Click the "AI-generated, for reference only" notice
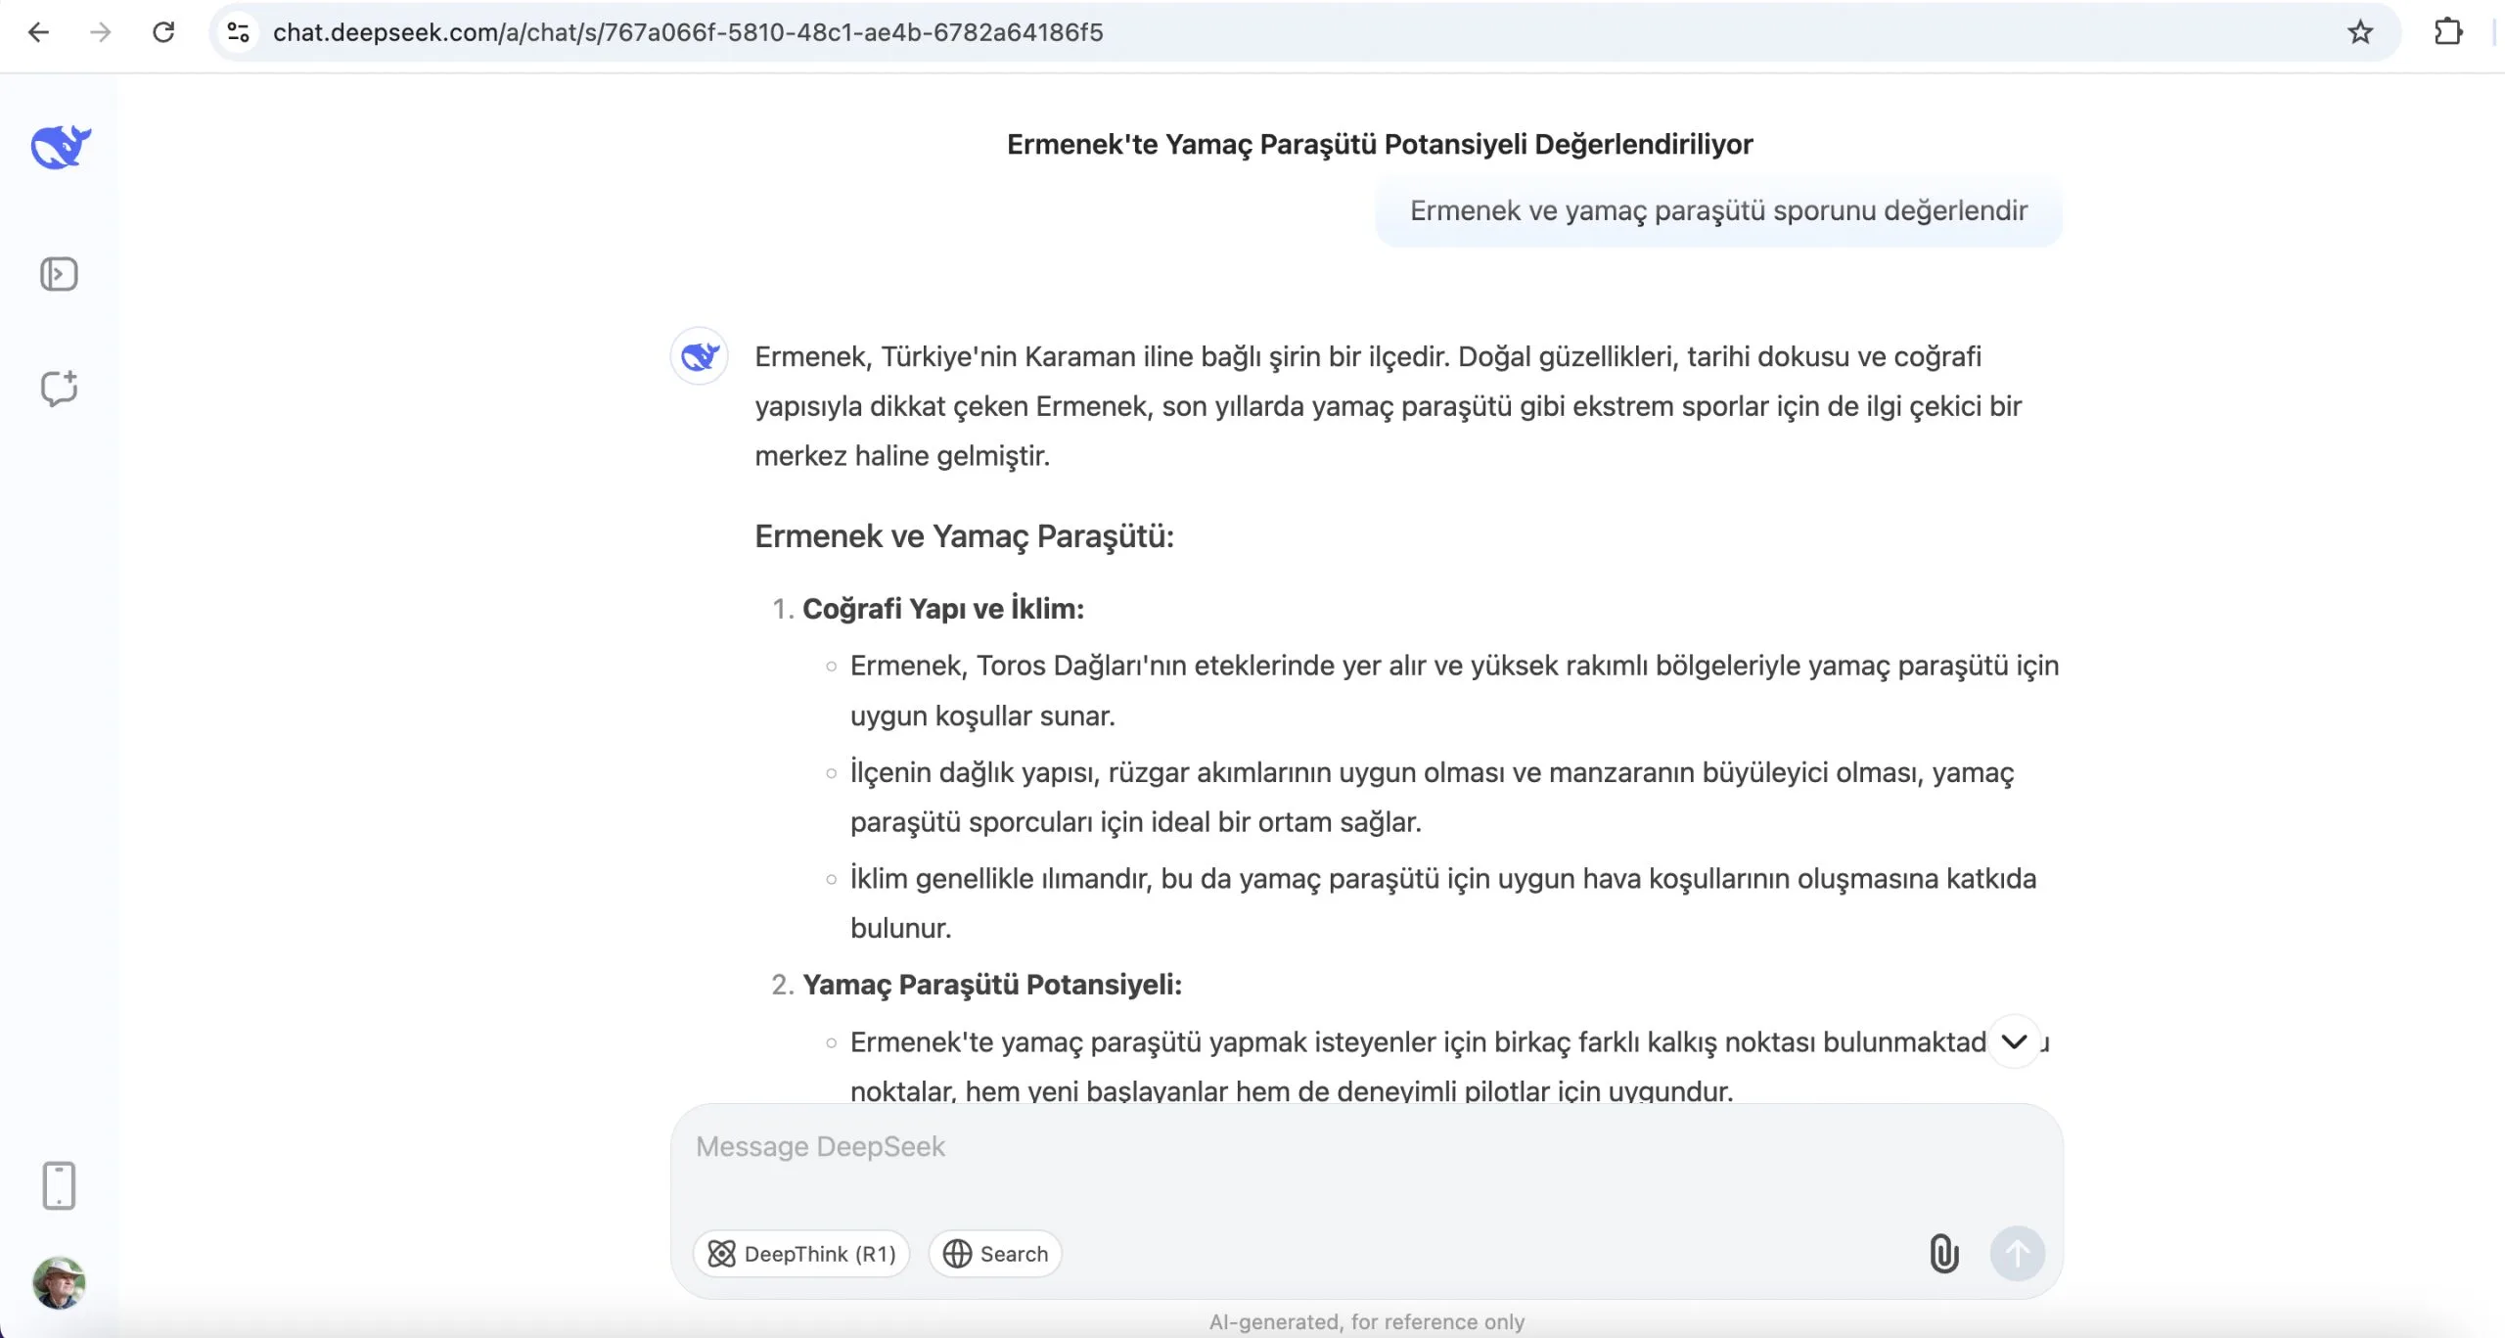This screenshot has width=2505, height=1338. [x=1367, y=1322]
